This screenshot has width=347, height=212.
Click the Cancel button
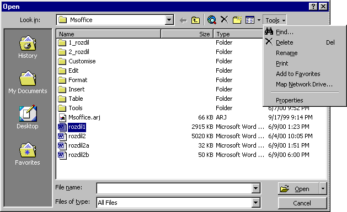pyautogui.click(x=302, y=203)
